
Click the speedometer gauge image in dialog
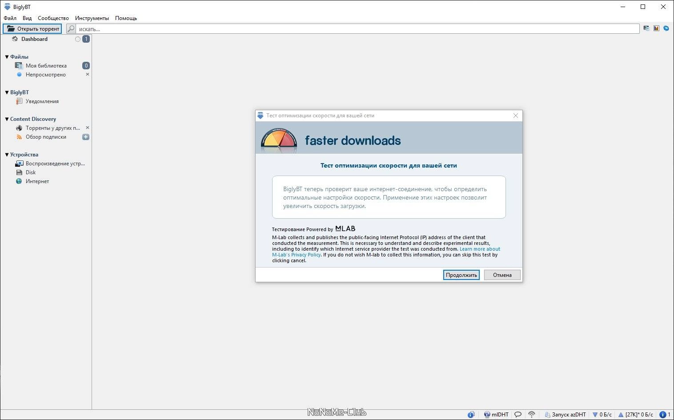pyautogui.click(x=279, y=140)
